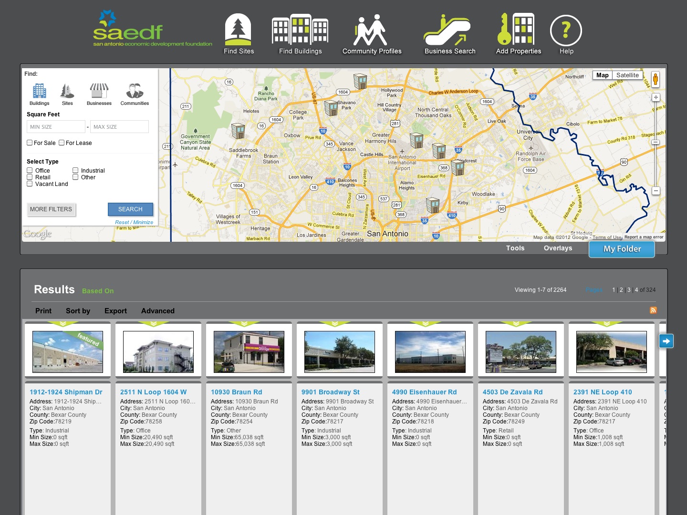
Task: Enable the Office type checkbox
Action: [30, 170]
